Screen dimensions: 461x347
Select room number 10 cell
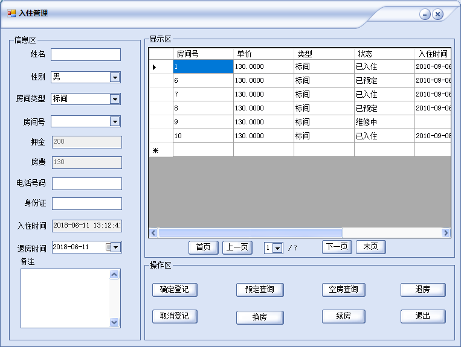pos(203,136)
